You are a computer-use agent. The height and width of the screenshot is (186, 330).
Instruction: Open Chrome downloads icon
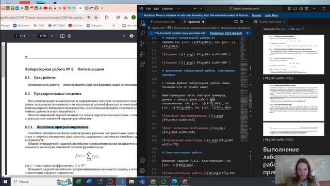126,18
